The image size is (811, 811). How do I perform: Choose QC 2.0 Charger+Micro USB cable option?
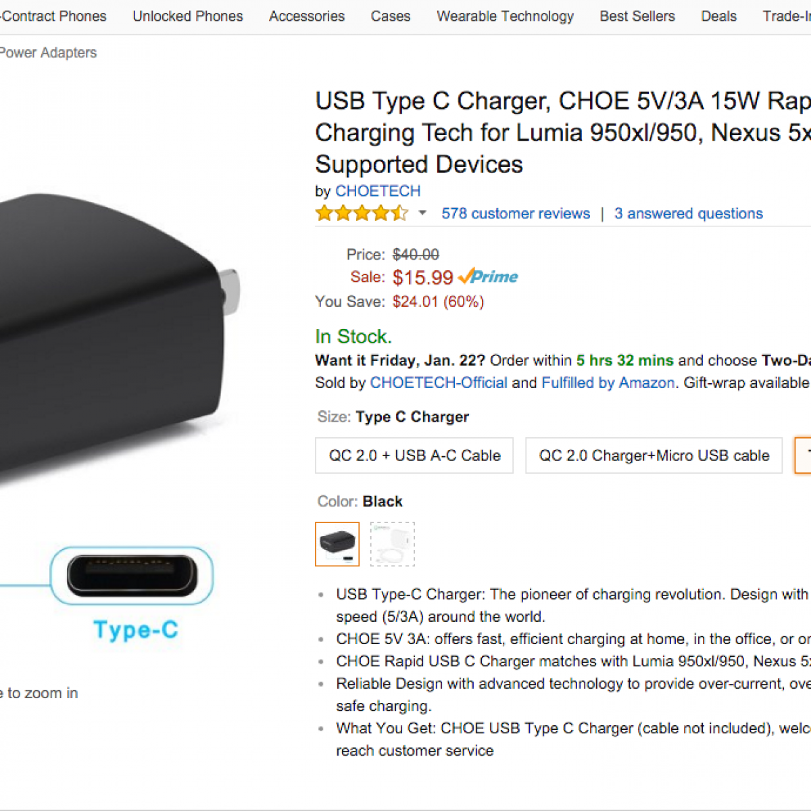[x=654, y=456]
